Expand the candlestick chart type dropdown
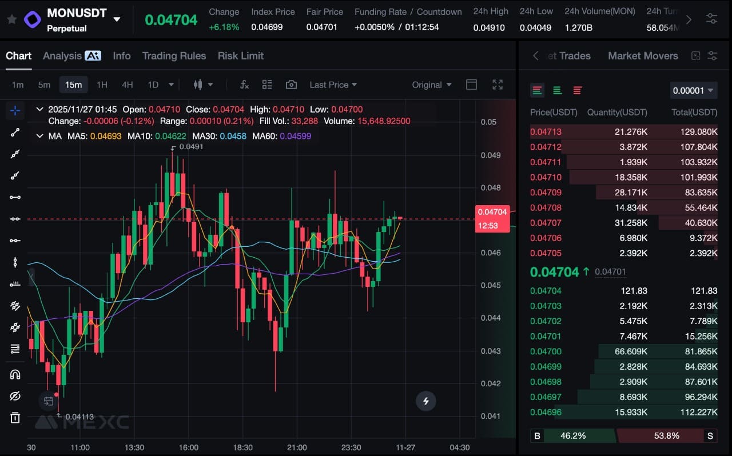 tap(203, 85)
